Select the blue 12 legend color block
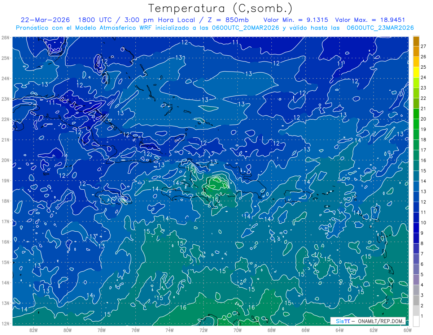The image size is (433, 335). (x=416, y=197)
